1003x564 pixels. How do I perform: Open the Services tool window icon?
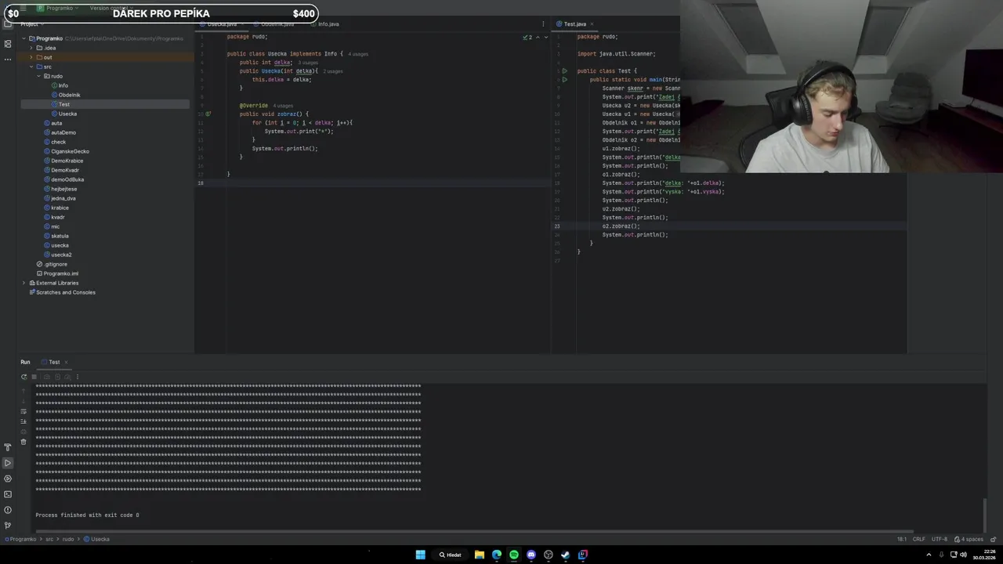click(x=8, y=479)
